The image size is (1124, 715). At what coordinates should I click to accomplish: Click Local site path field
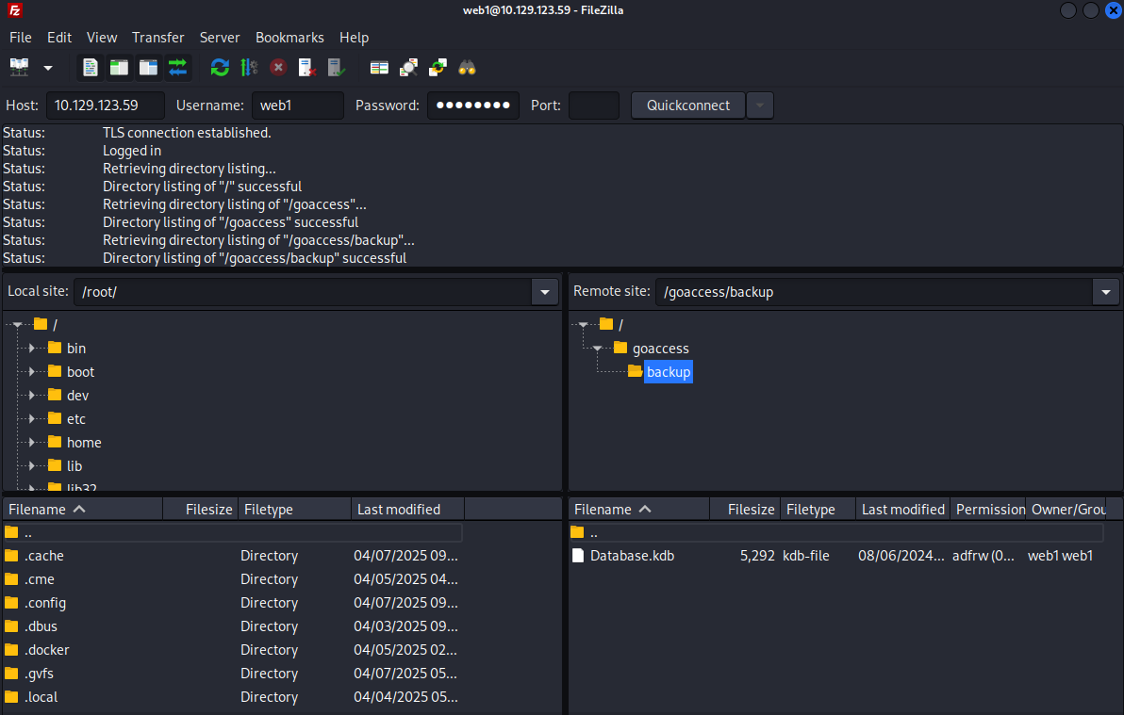click(x=303, y=292)
